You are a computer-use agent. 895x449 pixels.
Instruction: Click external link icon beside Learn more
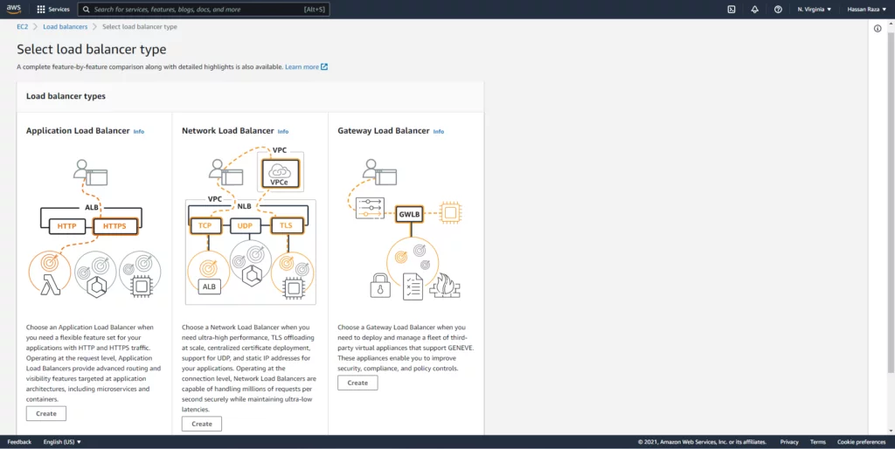point(324,66)
